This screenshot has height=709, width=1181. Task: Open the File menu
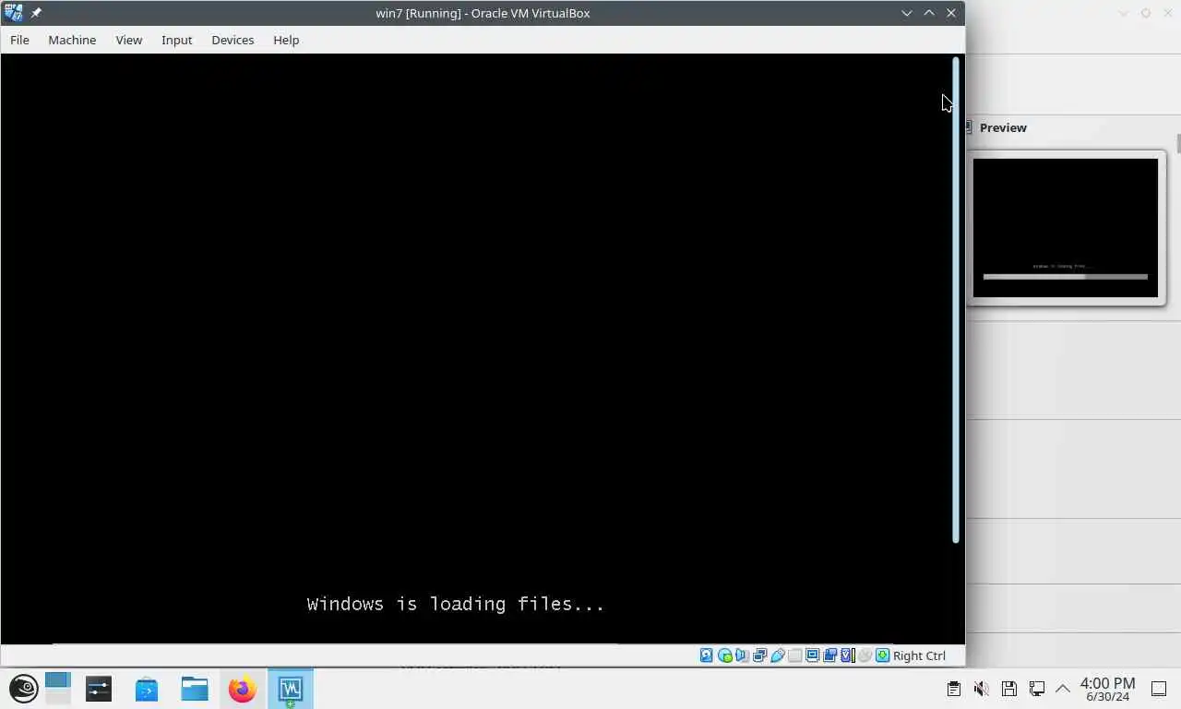(19, 40)
